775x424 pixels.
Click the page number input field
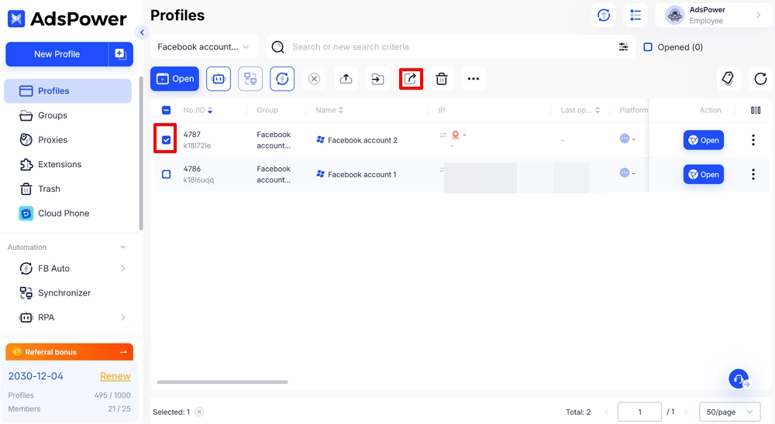point(639,412)
